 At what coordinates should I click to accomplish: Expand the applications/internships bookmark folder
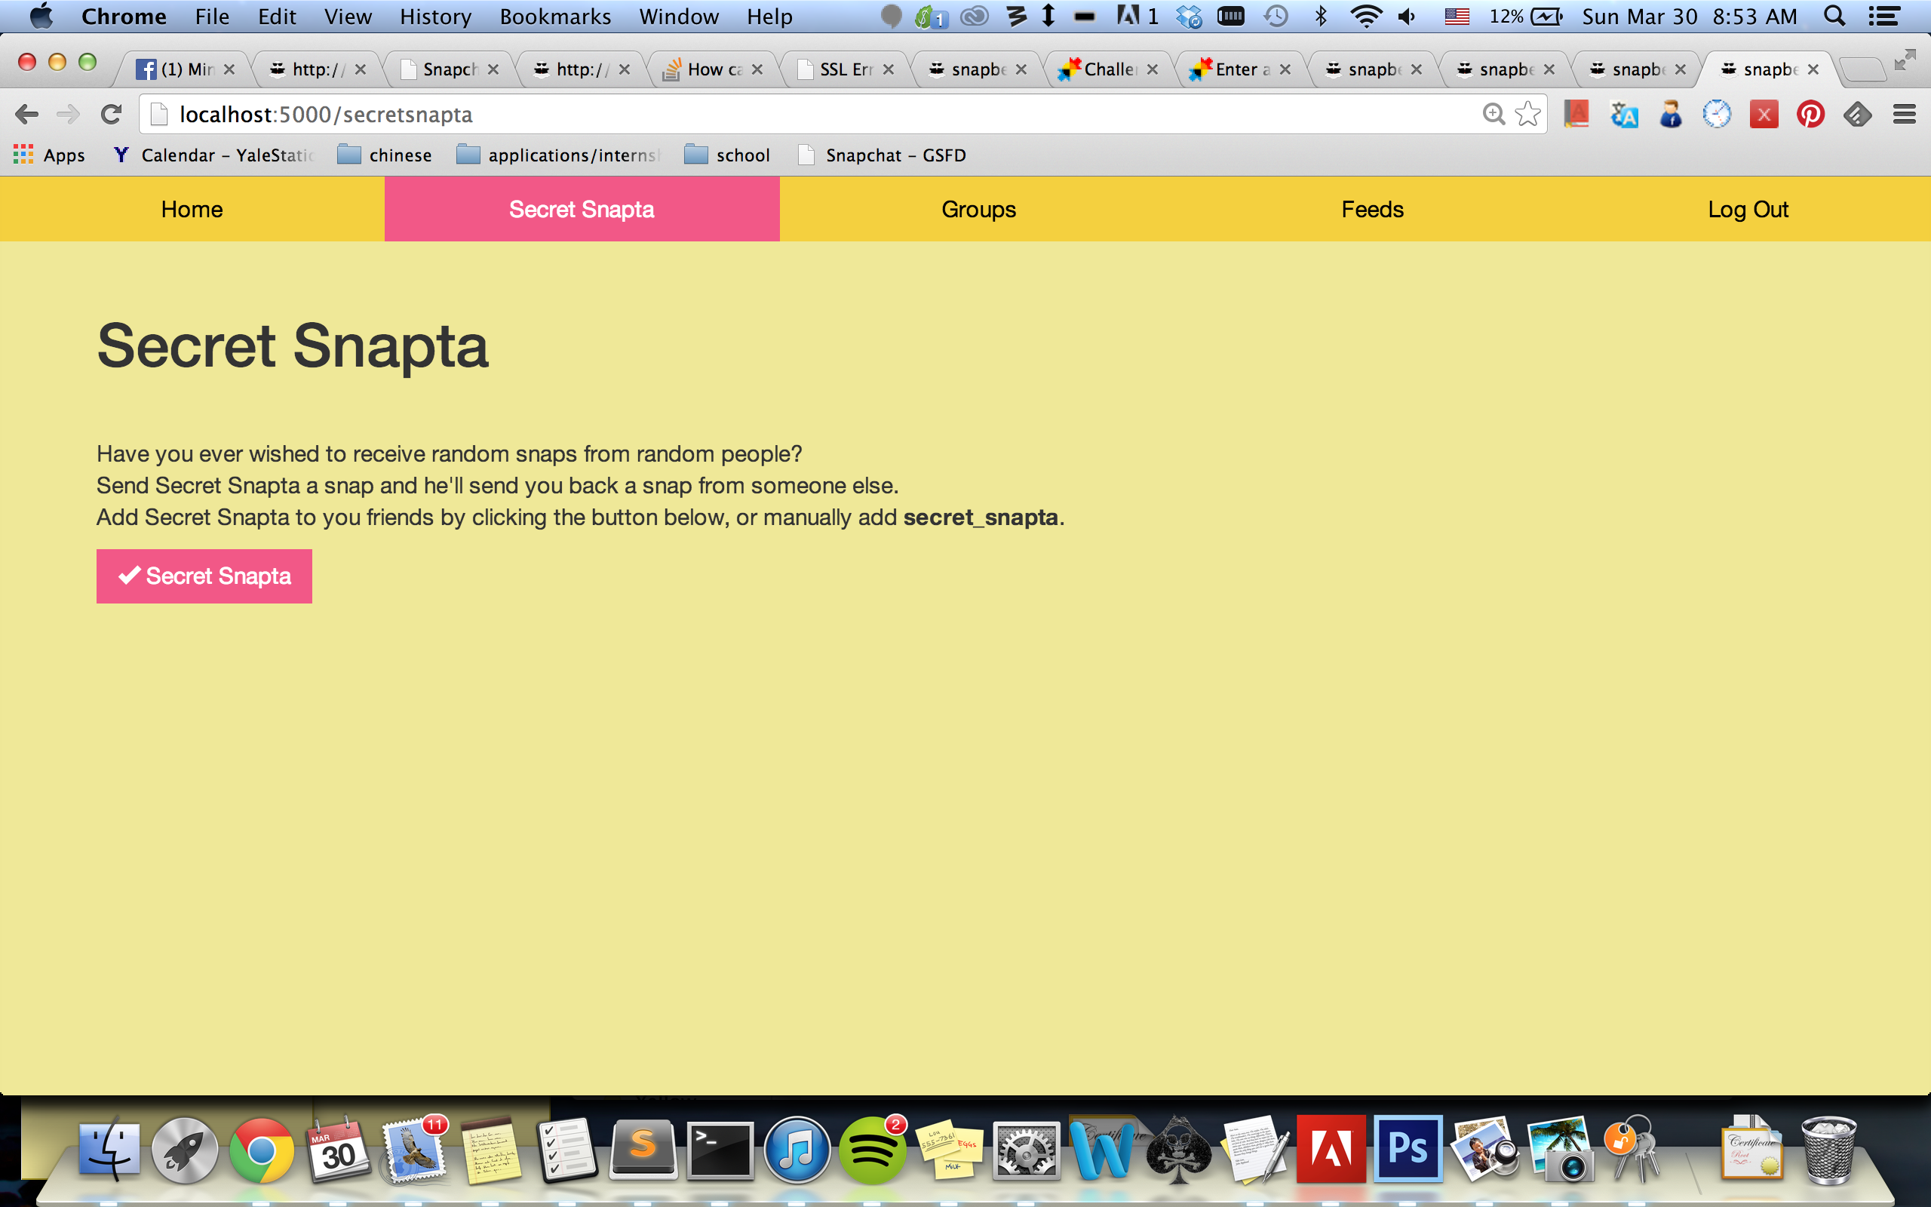pos(558,155)
